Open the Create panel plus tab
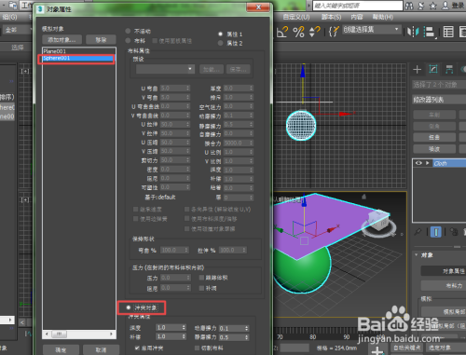 pyautogui.click(x=418, y=69)
